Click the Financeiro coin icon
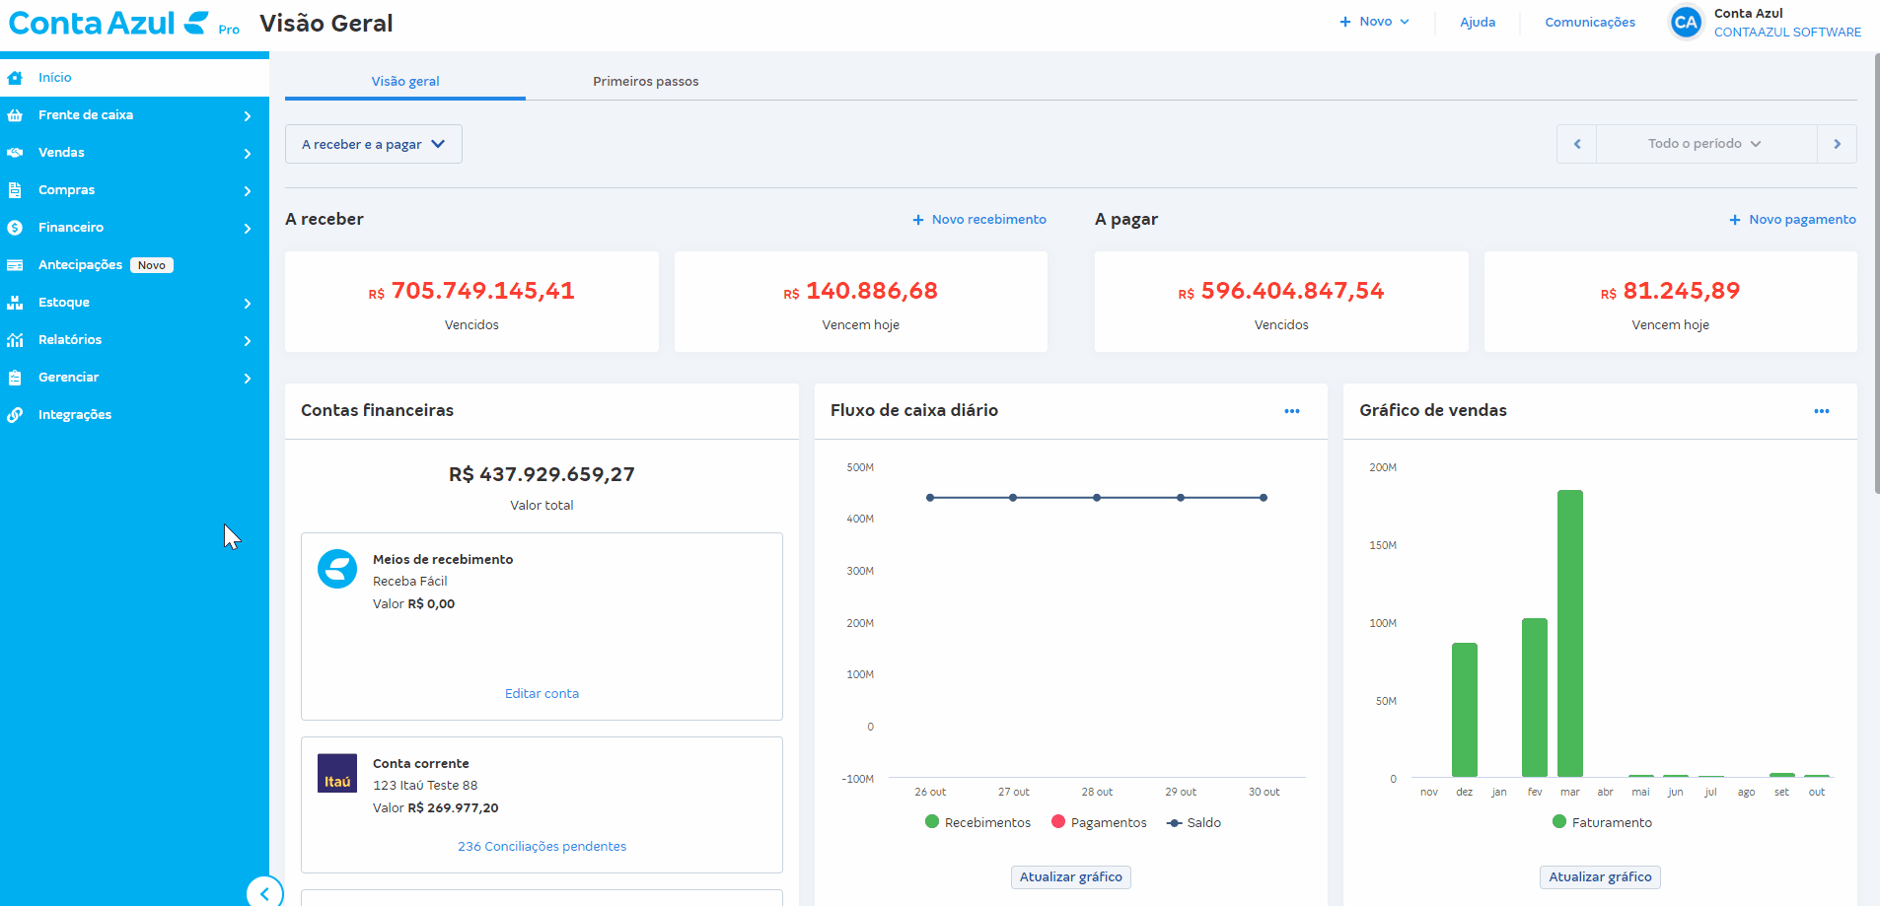The width and height of the screenshot is (1880, 906). (15, 228)
